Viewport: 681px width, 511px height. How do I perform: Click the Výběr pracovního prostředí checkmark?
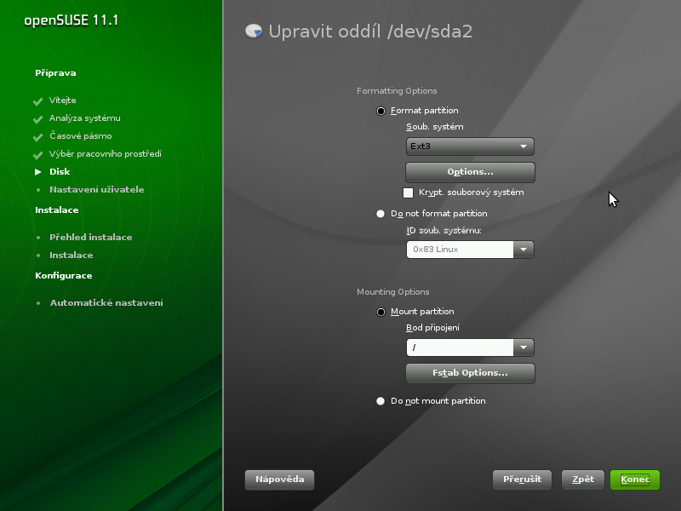(37, 155)
